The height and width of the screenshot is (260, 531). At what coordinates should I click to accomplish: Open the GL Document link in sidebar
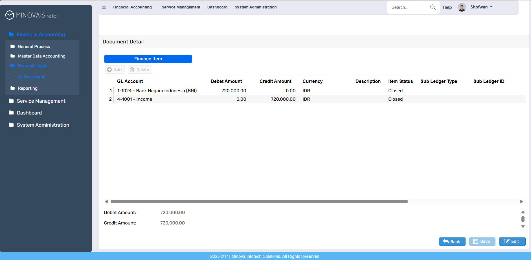click(x=31, y=77)
